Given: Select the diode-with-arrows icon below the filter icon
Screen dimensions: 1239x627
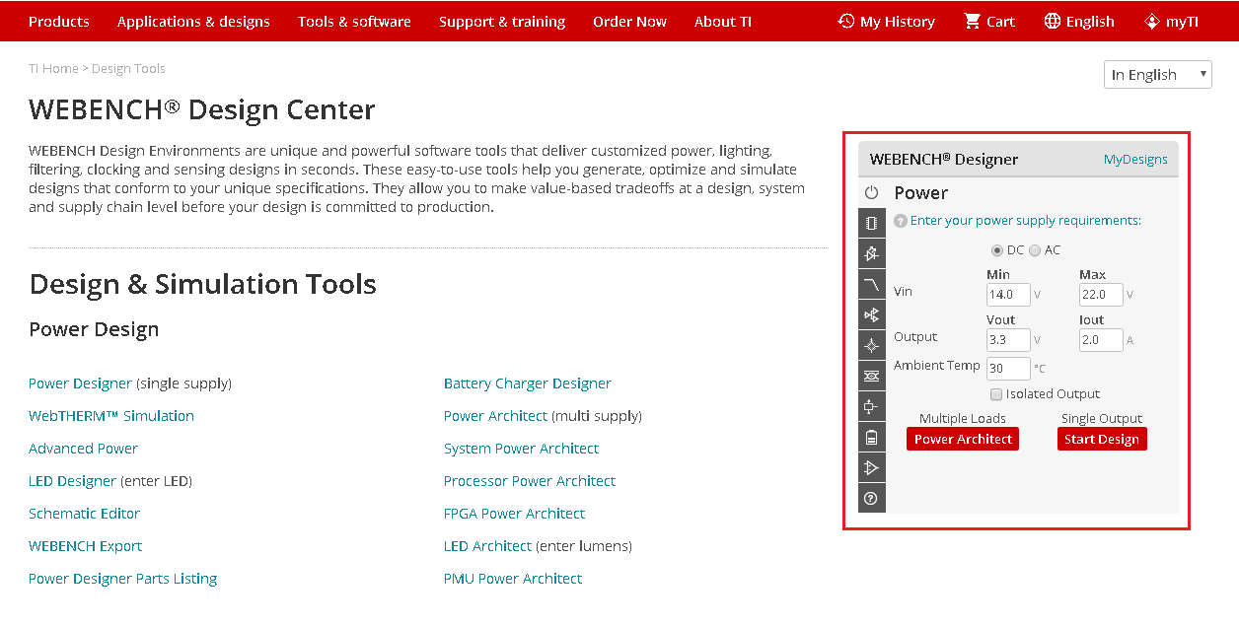Looking at the screenshot, I should click(x=871, y=315).
